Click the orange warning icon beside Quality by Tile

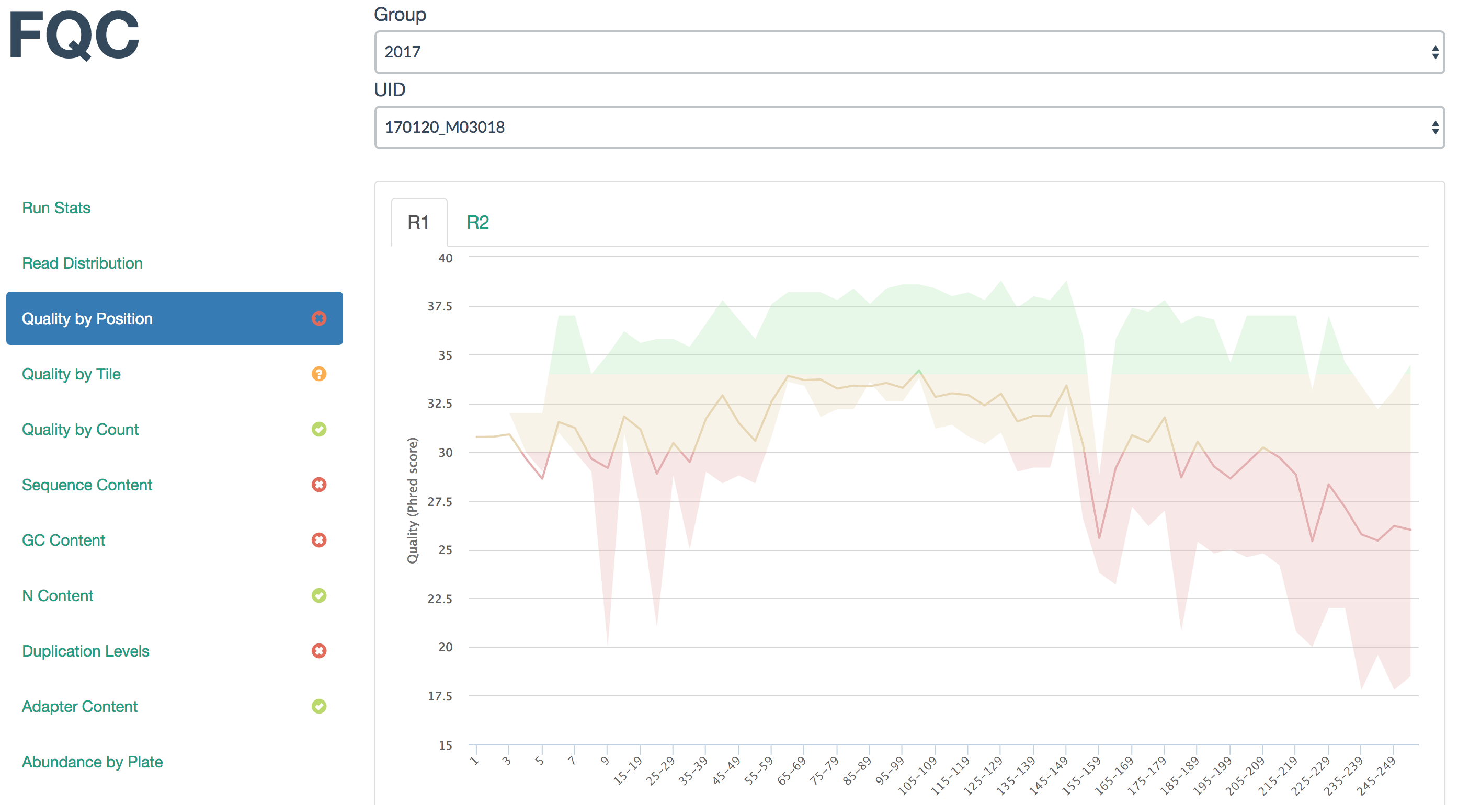click(318, 374)
